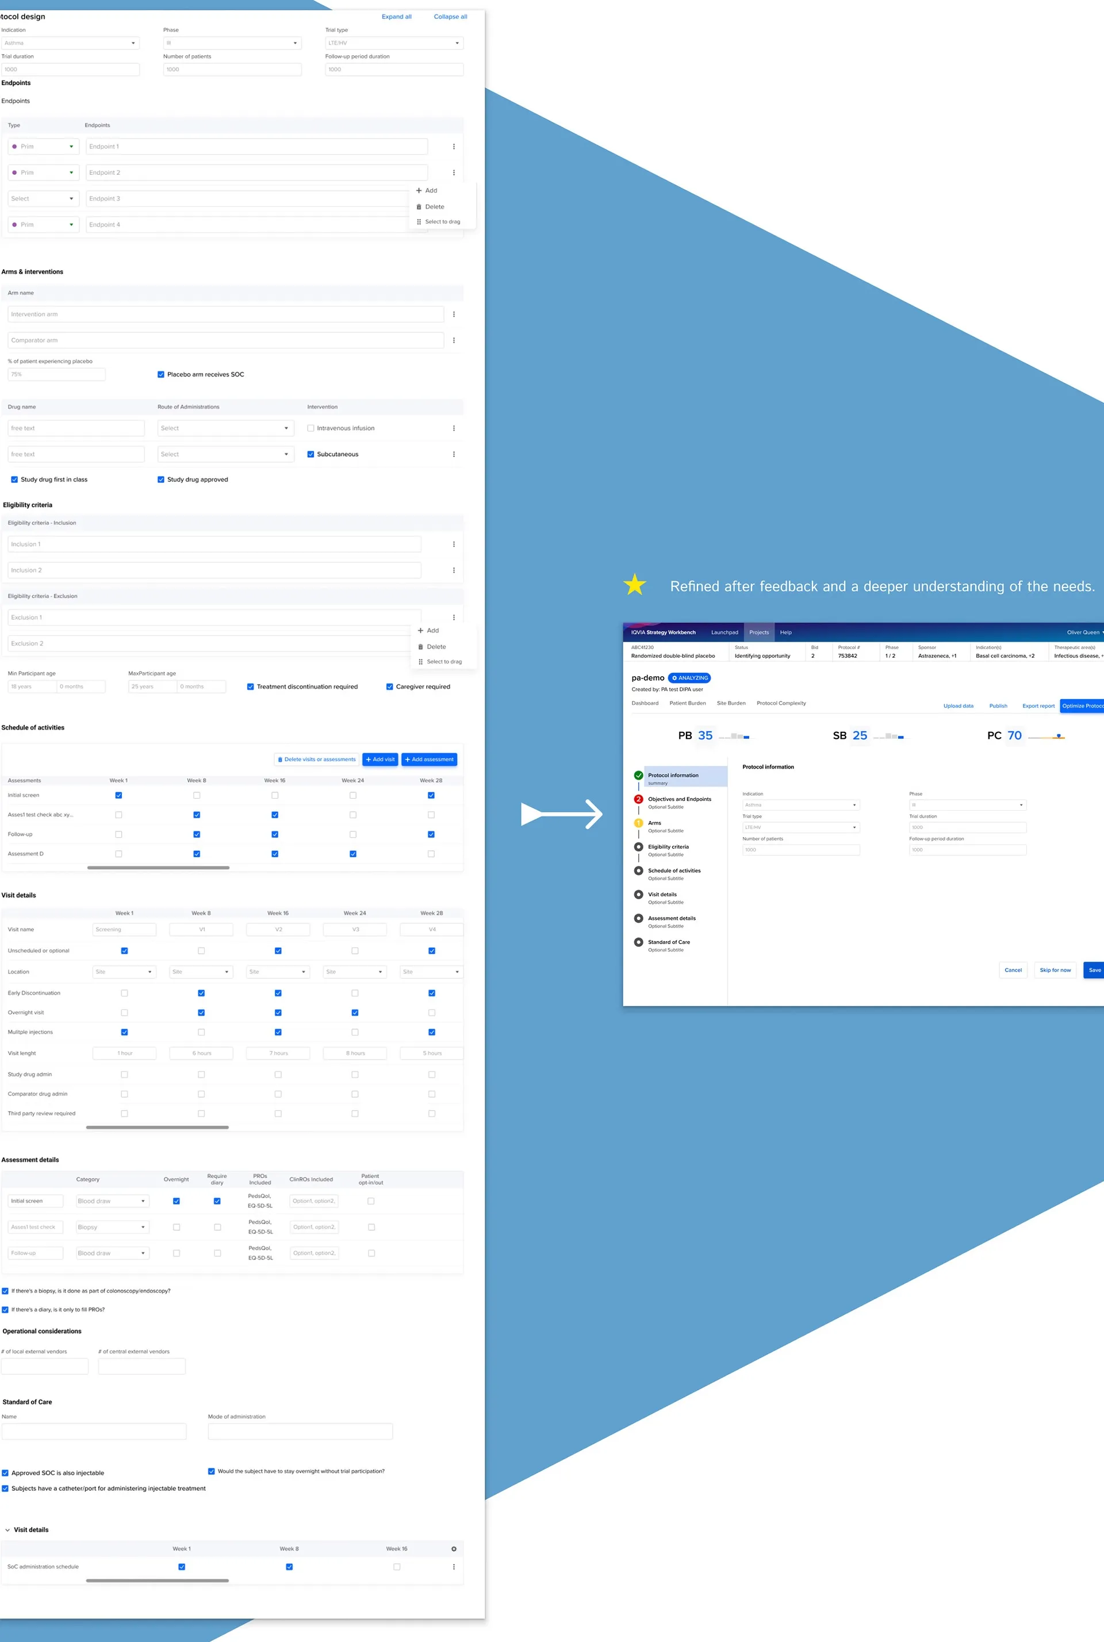Open kebab menu on Intravenous infusion row
This screenshot has width=1104, height=1642.
click(454, 428)
